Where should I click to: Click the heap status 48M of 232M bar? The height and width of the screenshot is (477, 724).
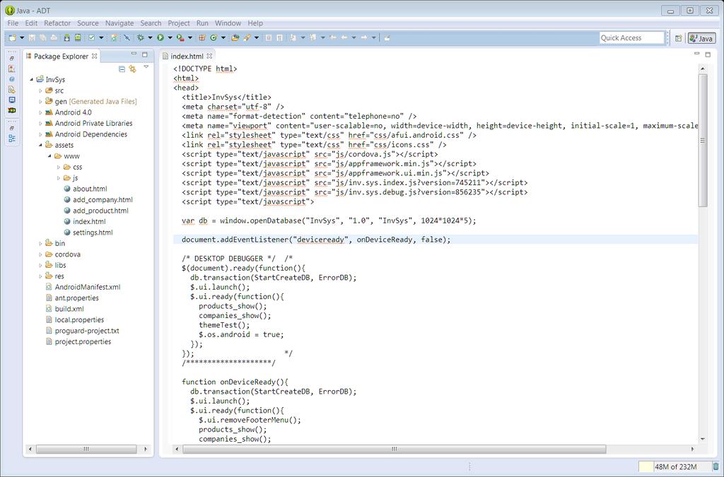coord(675,466)
